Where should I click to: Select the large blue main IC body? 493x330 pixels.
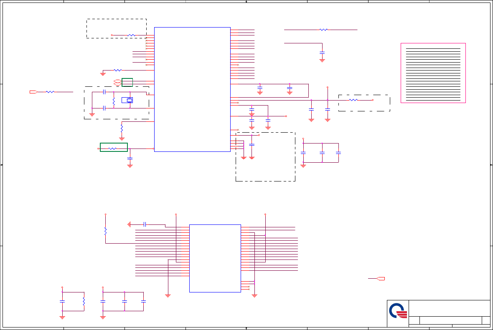(193, 89)
